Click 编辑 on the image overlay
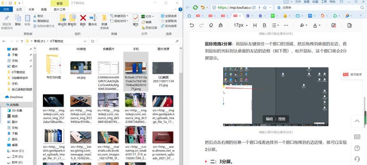 [x=269, y=119]
